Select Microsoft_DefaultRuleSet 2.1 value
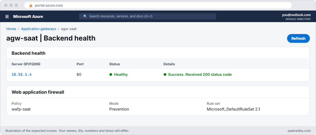This screenshot has height=135, width=316. click(x=233, y=109)
